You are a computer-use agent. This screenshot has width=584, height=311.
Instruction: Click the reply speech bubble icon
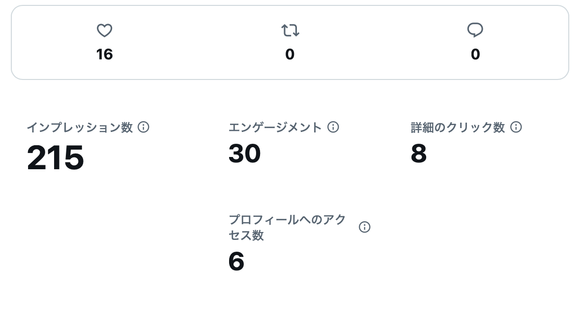click(x=475, y=31)
